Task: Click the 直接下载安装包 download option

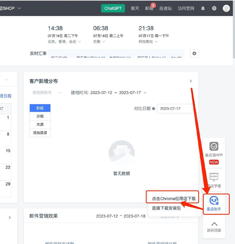Action: coord(167,208)
